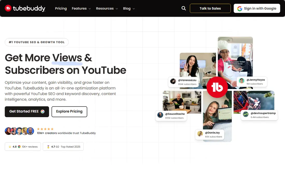The image size is (285, 178).
Task: Click the five-star rating row
Action: pos(45,129)
